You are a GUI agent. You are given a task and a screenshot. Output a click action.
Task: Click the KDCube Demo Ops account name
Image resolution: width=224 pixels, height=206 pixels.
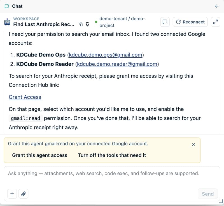pos(41,55)
